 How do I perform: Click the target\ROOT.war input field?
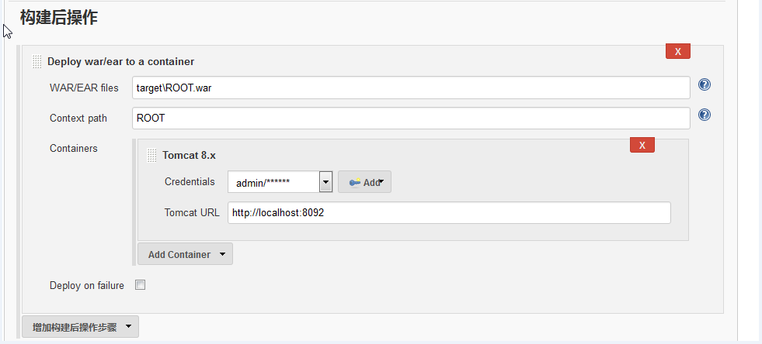(411, 88)
